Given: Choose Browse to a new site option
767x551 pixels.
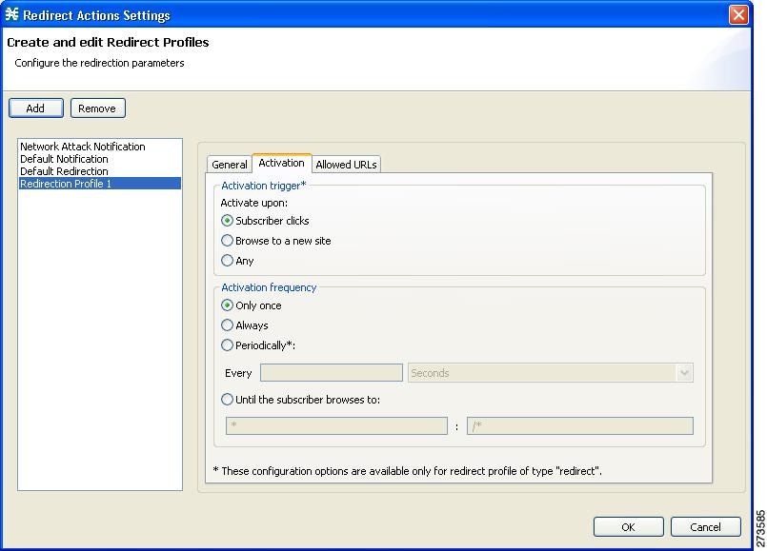Looking at the screenshot, I should (x=228, y=241).
